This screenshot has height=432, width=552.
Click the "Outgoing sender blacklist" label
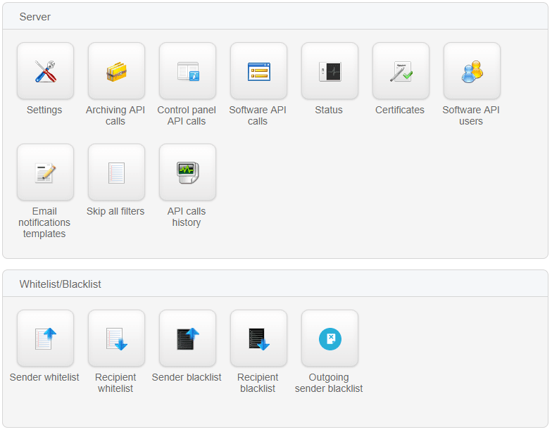tap(329, 383)
